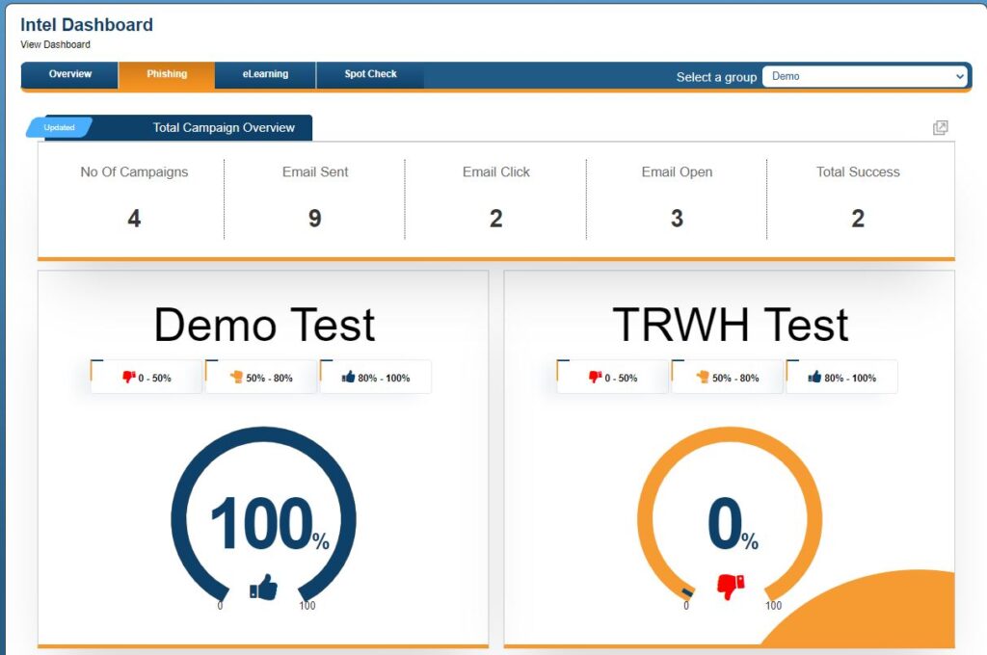Click the campaign count value 4
The width and height of the screenshot is (987, 655).
(134, 219)
